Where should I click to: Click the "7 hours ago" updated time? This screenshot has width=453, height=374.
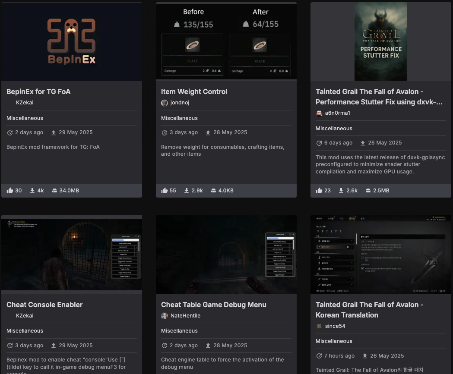pos(339,356)
